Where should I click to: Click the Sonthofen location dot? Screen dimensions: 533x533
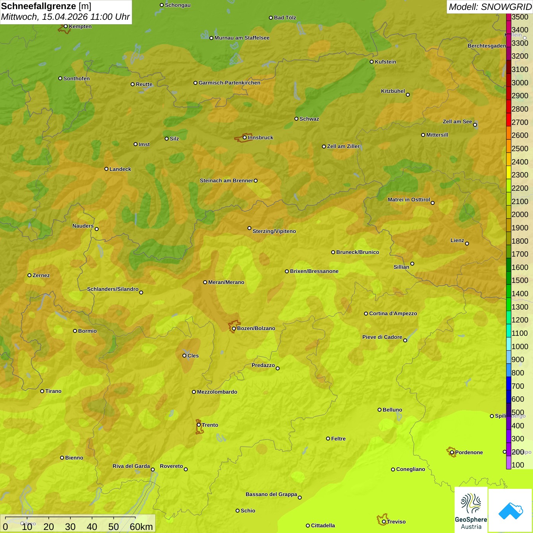(x=60, y=78)
